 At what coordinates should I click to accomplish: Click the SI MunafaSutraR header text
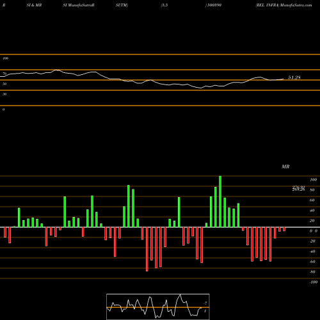79,5
